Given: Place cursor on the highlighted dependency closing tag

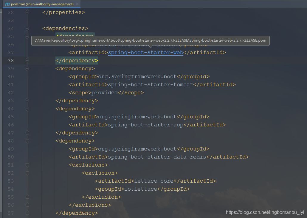Looking at the screenshot, I should pyautogui.click(x=76, y=60).
